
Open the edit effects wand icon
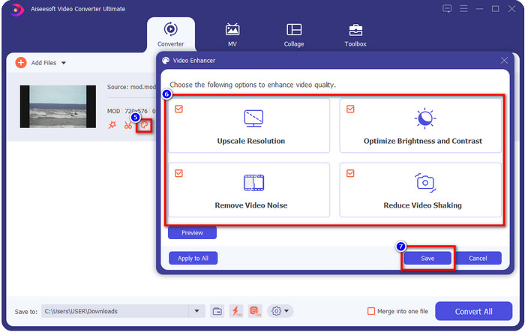[x=112, y=125]
